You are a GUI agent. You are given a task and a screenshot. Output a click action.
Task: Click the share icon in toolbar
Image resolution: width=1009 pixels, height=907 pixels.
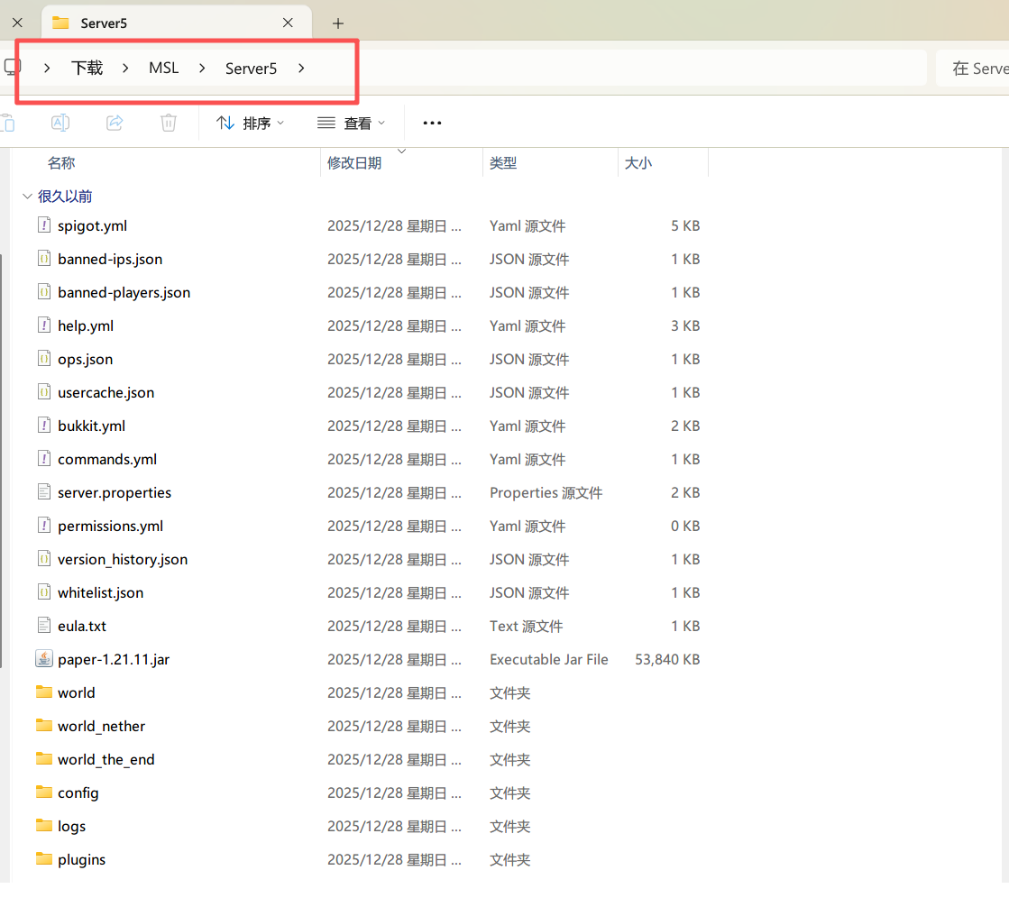coord(115,123)
